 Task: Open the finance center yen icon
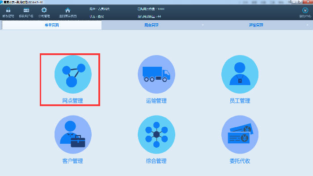click(x=305, y=10)
